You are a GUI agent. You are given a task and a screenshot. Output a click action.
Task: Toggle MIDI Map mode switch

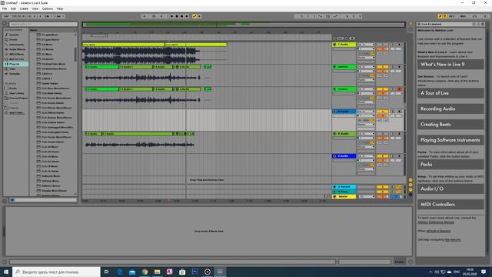(x=463, y=16)
